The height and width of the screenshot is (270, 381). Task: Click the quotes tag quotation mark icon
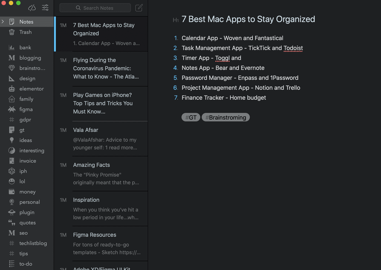point(12,223)
